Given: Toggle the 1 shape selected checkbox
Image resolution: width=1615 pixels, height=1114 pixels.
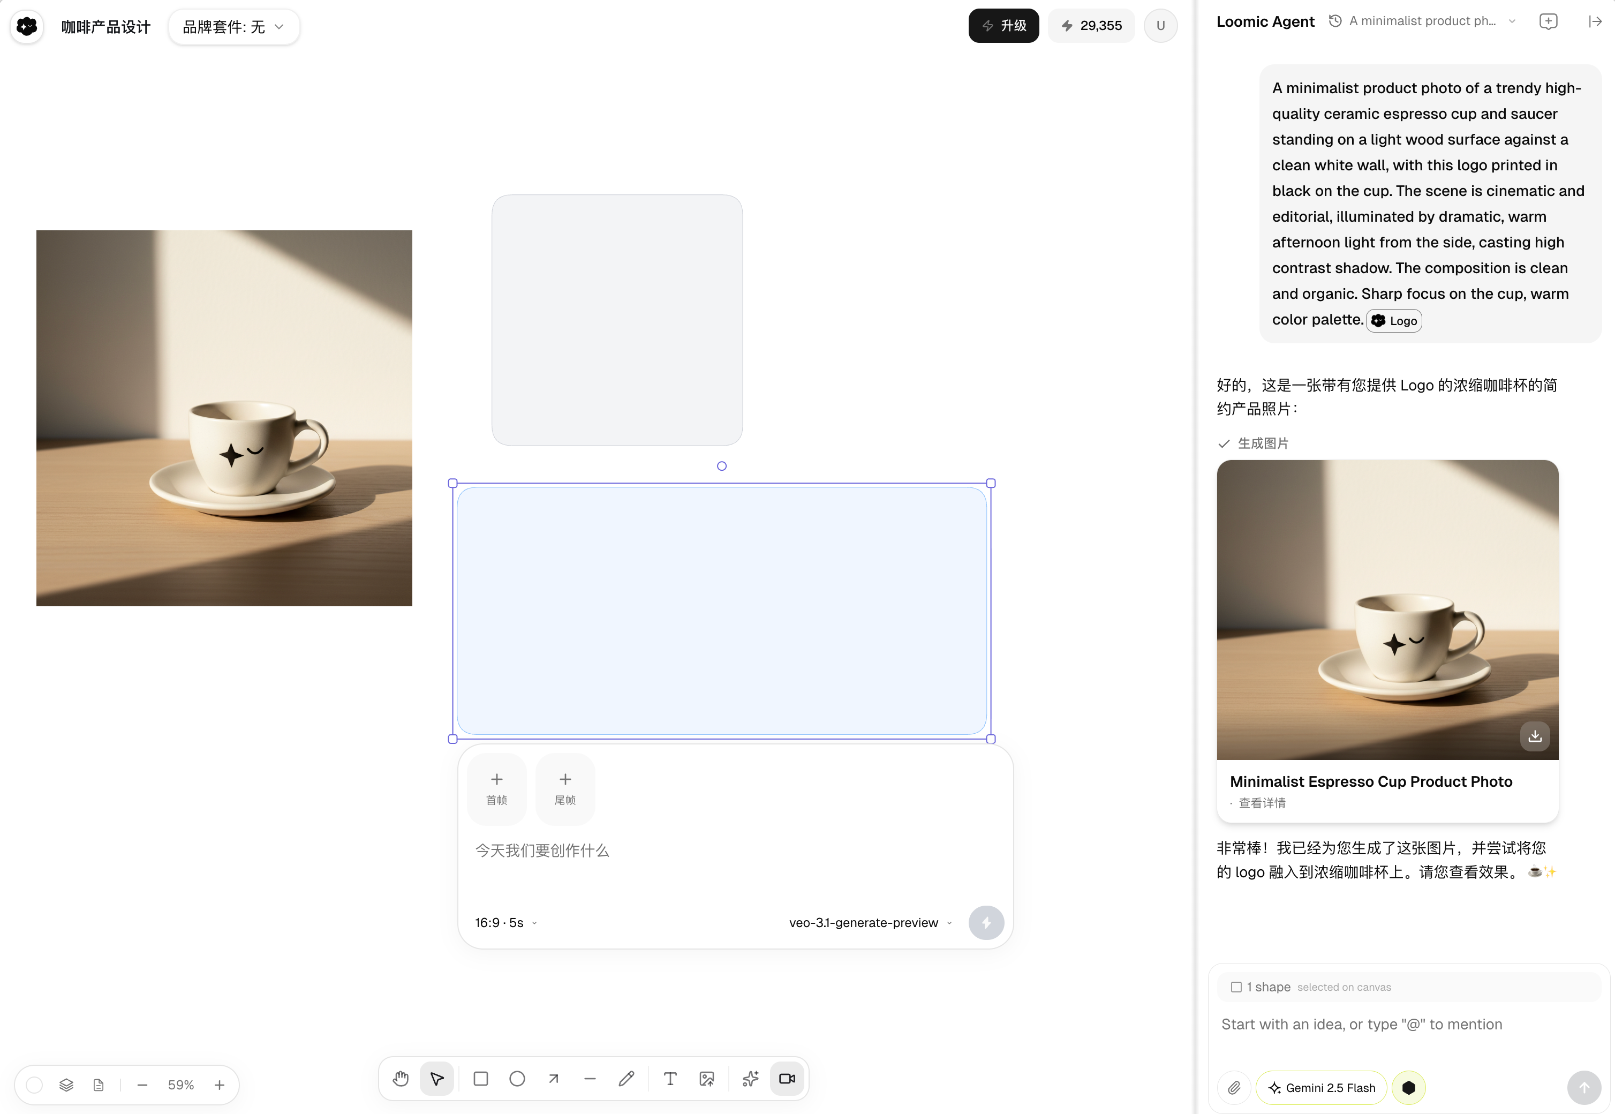Looking at the screenshot, I should click(x=1236, y=987).
